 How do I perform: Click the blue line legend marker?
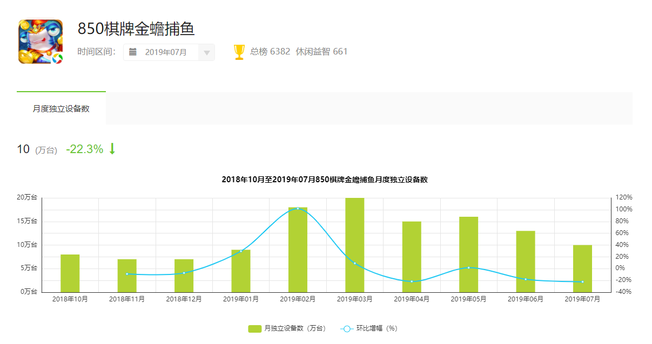pos(347,328)
